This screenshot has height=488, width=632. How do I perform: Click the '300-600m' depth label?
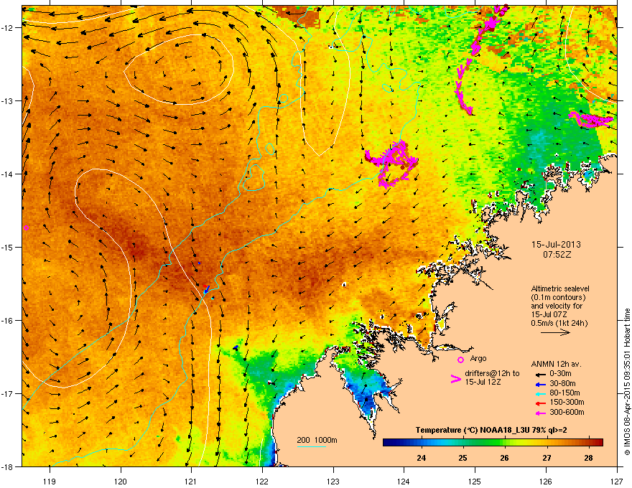[567, 412]
